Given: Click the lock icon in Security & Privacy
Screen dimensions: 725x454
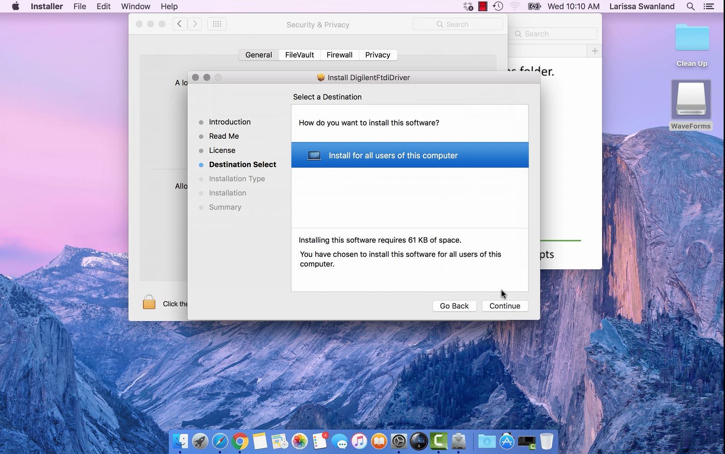Looking at the screenshot, I should click(149, 302).
